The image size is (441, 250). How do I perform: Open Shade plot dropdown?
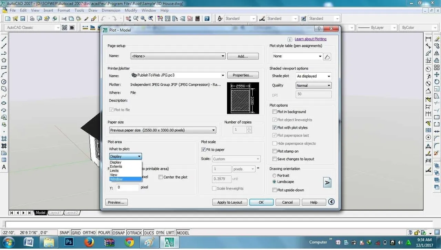tap(314, 76)
